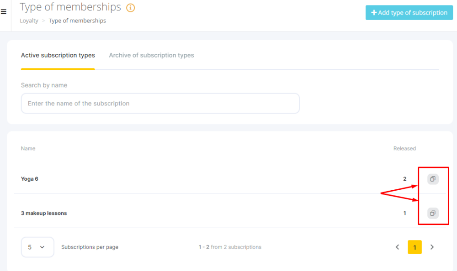Expand the subscriptions per page dropdown

37,247
